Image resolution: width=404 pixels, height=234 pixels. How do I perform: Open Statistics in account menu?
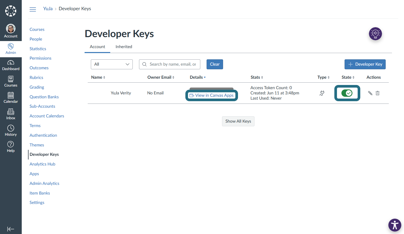coord(38,49)
